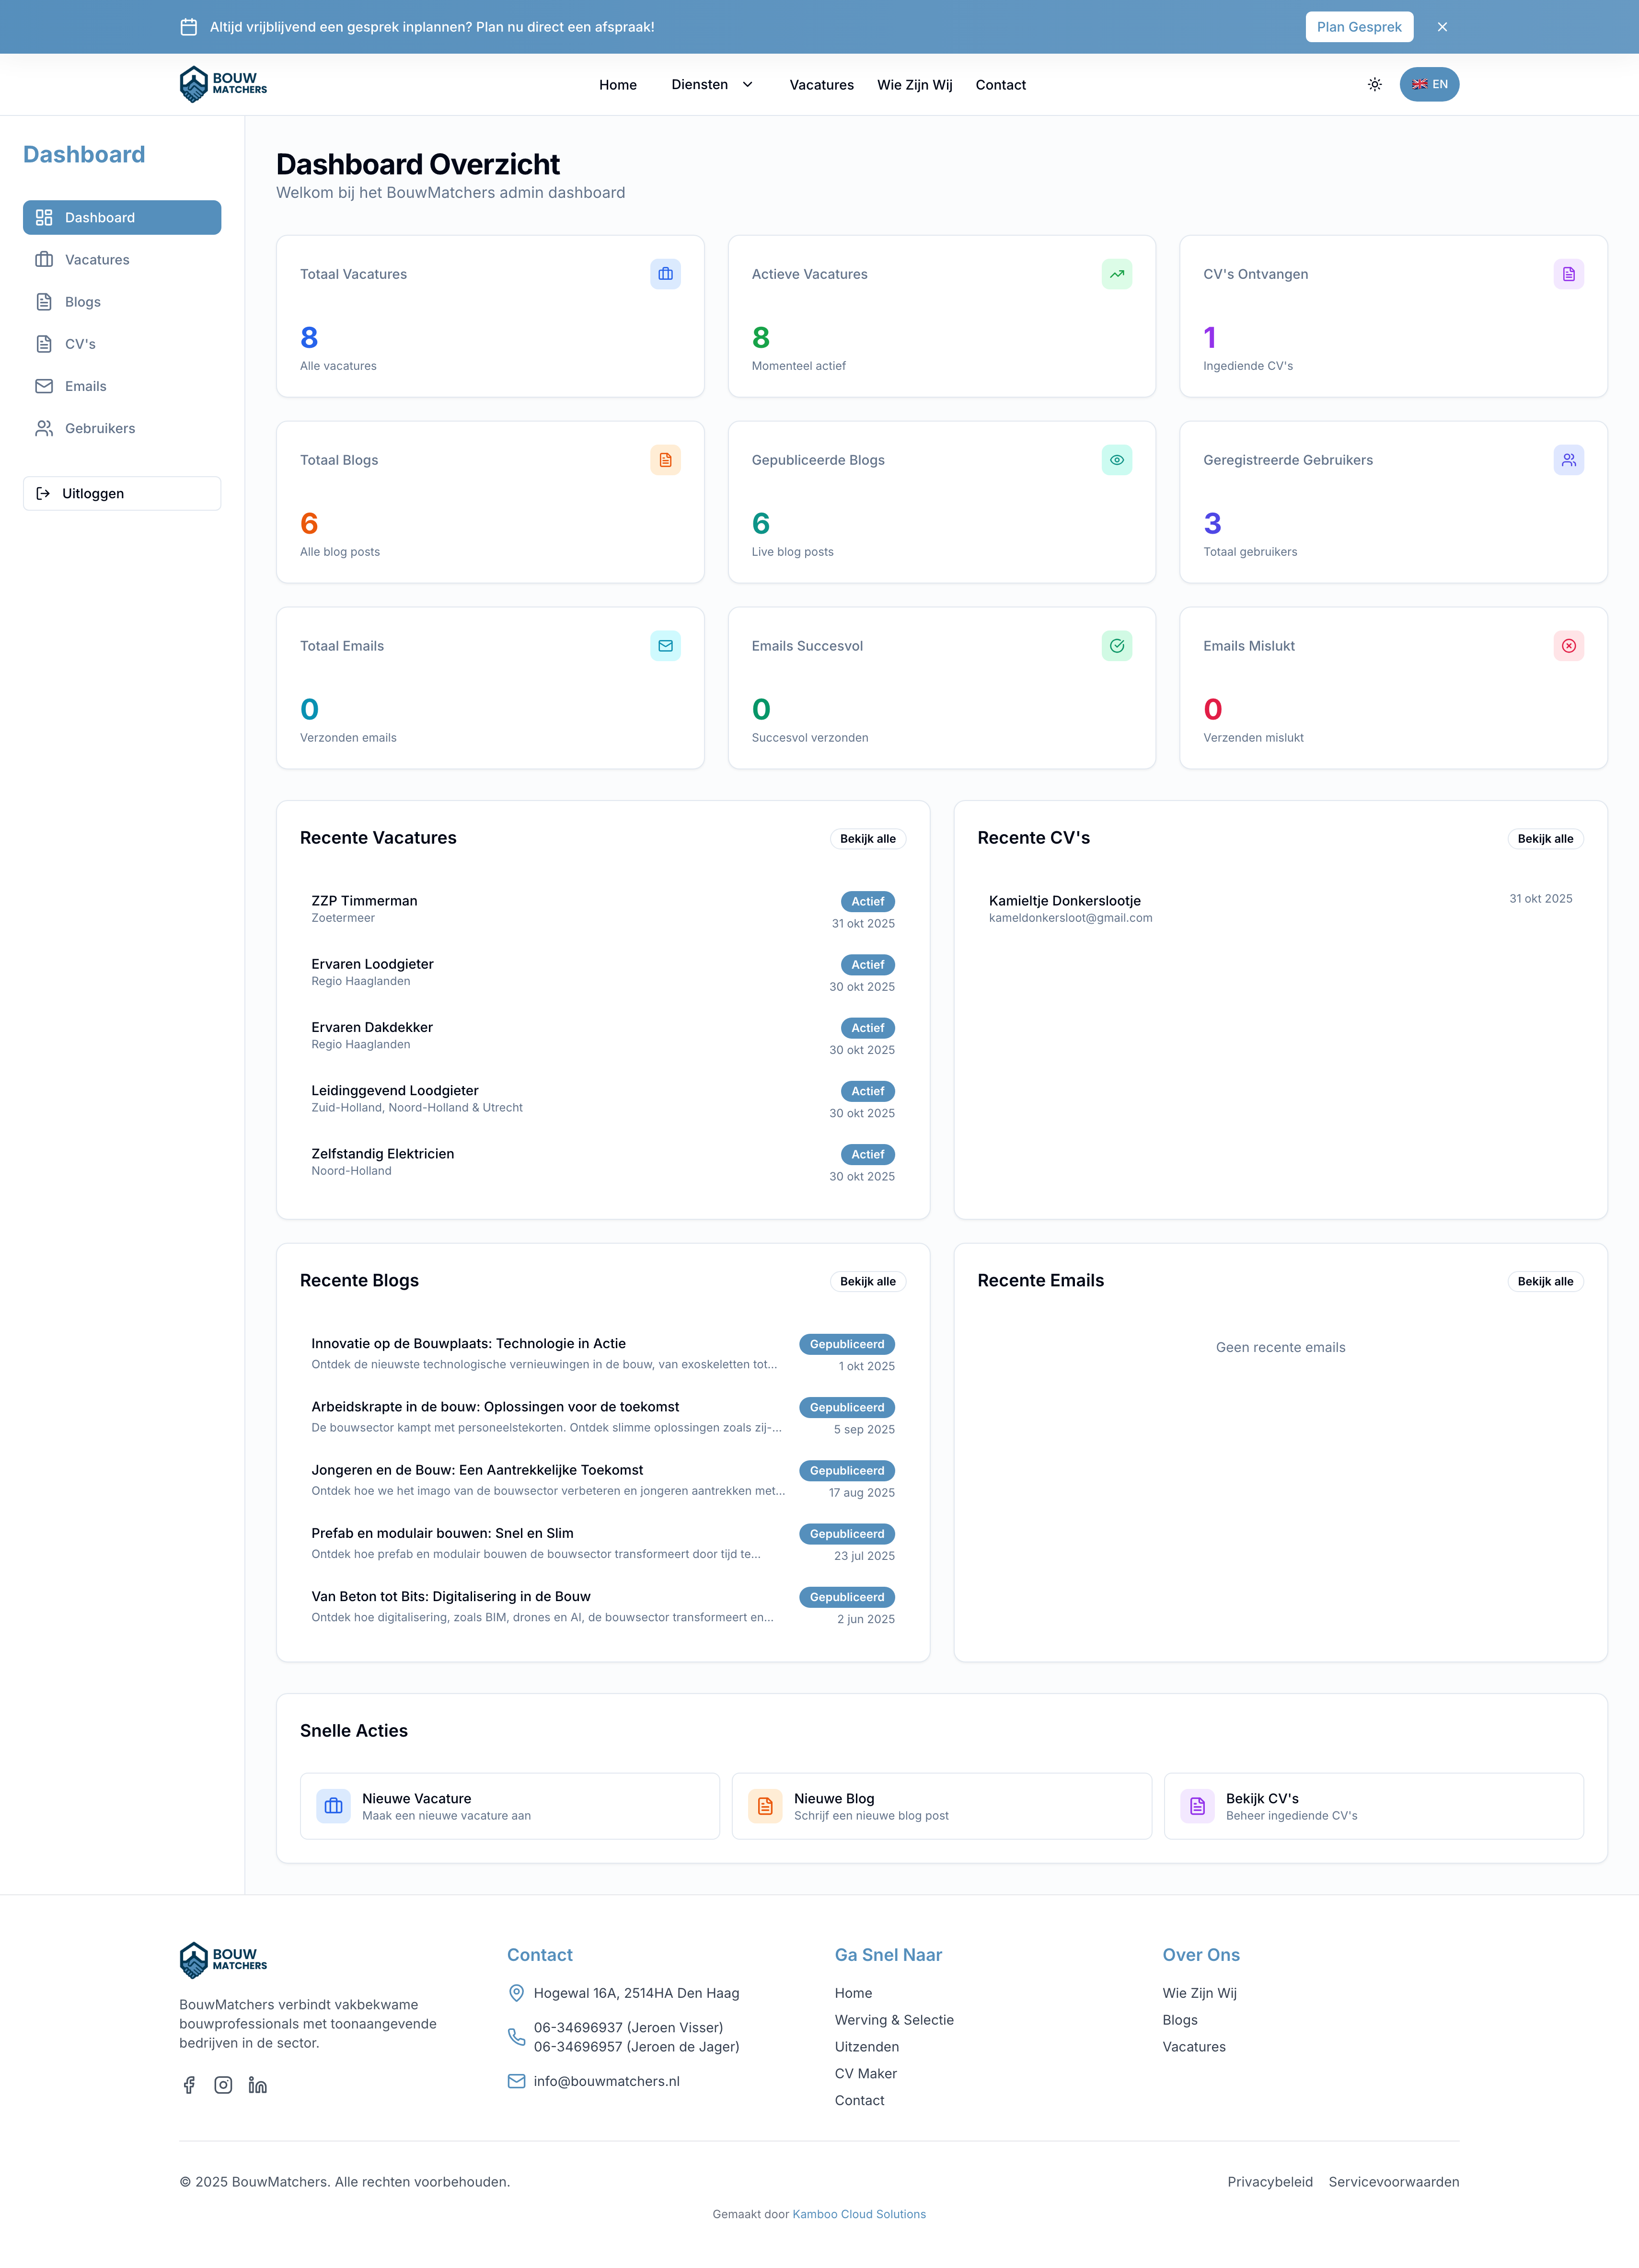Open the Nieuwe Blog quick action
1639x2268 pixels.
point(941,1806)
